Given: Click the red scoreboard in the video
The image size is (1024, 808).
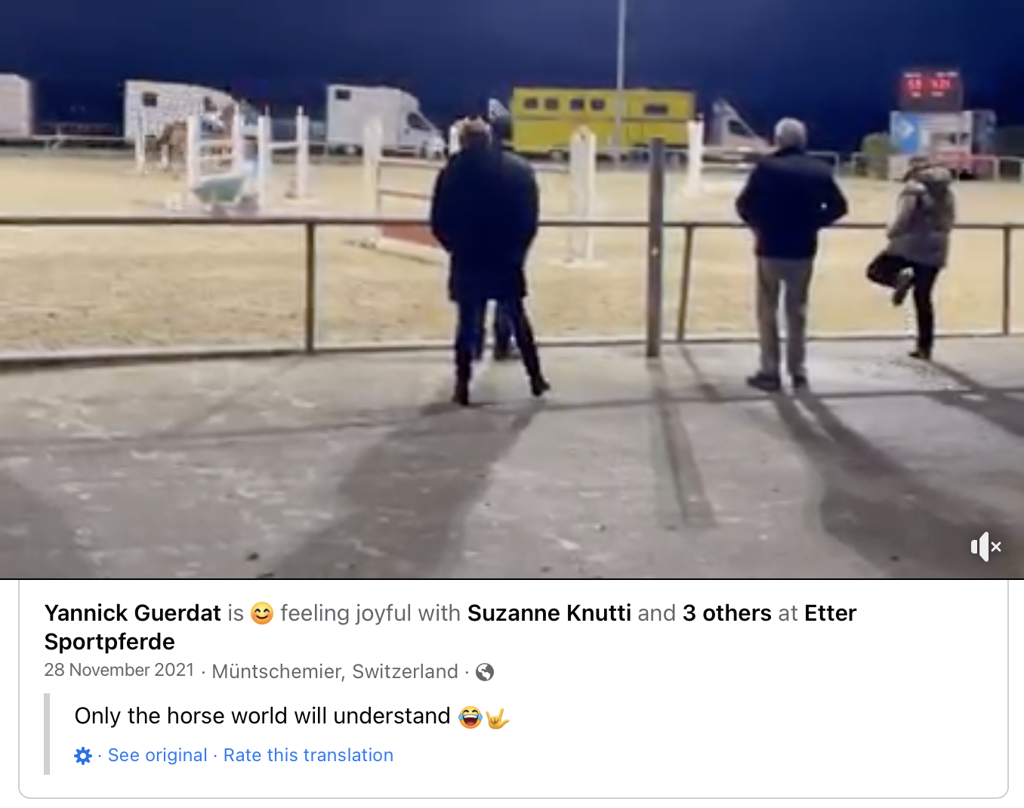Looking at the screenshot, I should tap(930, 89).
